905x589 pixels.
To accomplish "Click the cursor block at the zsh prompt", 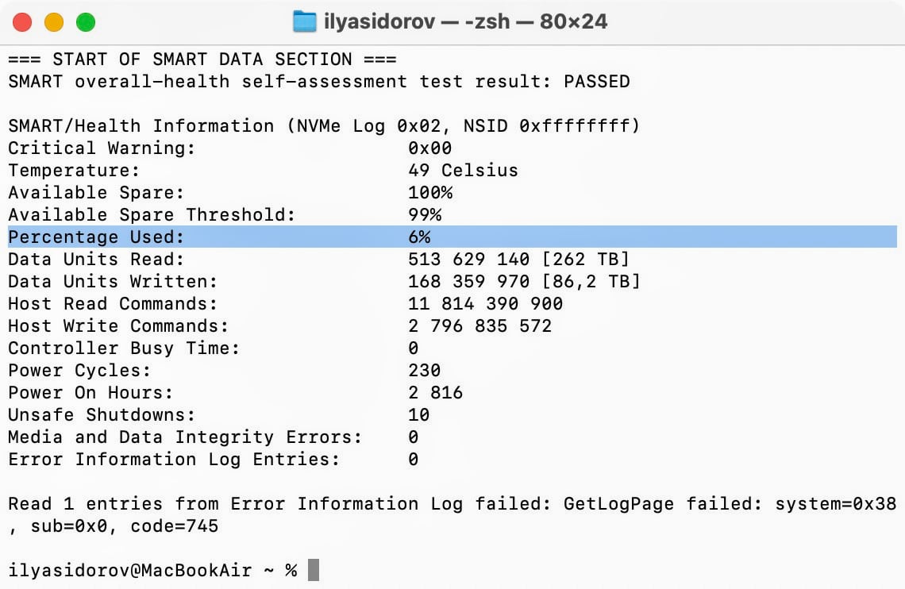I will (x=313, y=570).
